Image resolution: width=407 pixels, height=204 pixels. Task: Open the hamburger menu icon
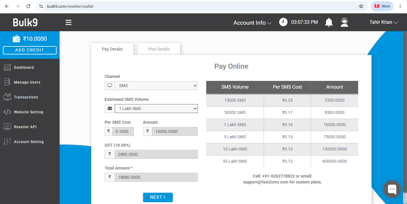pyautogui.click(x=69, y=23)
